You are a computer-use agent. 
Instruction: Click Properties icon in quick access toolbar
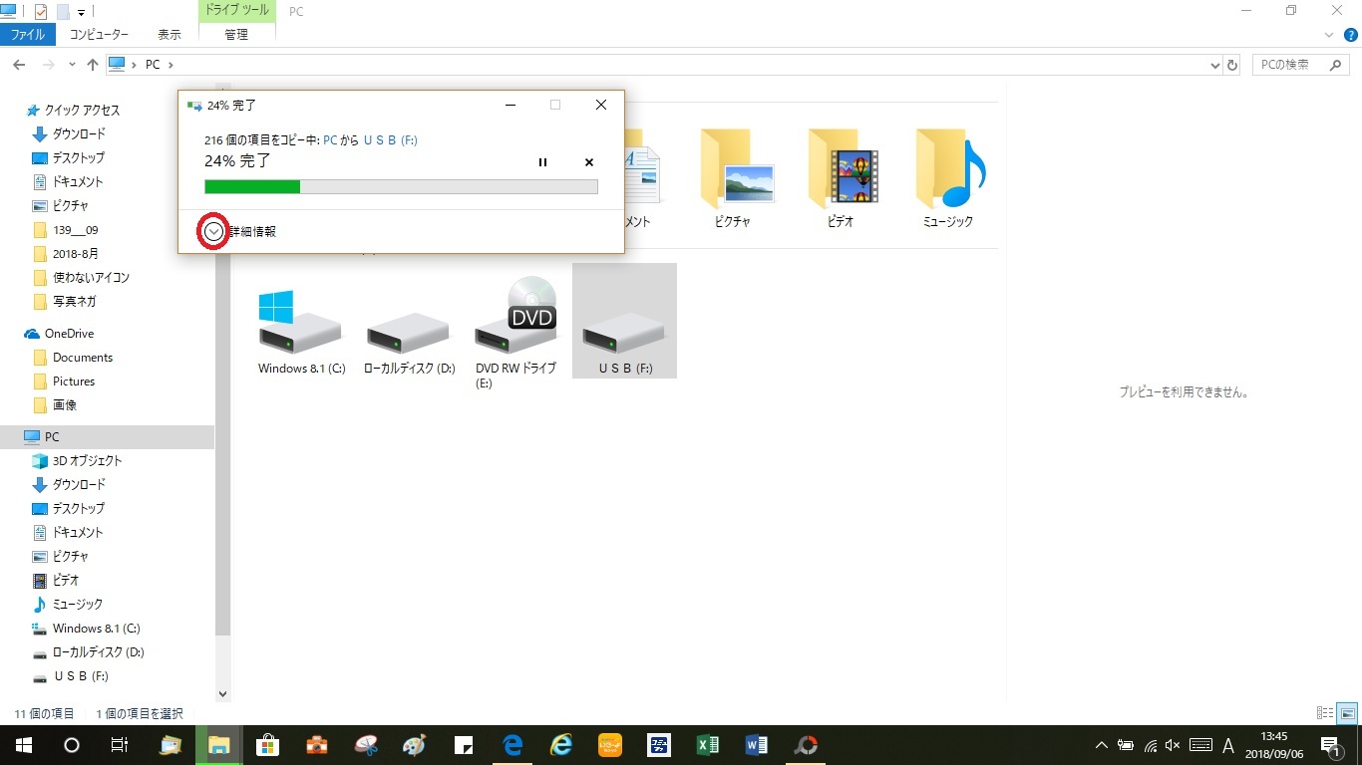click(x=41, y=12)
